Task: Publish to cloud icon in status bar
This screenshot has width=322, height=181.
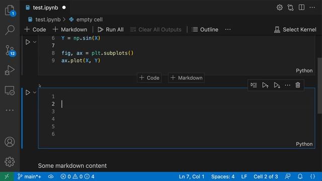Action: (x=51, y=176)
